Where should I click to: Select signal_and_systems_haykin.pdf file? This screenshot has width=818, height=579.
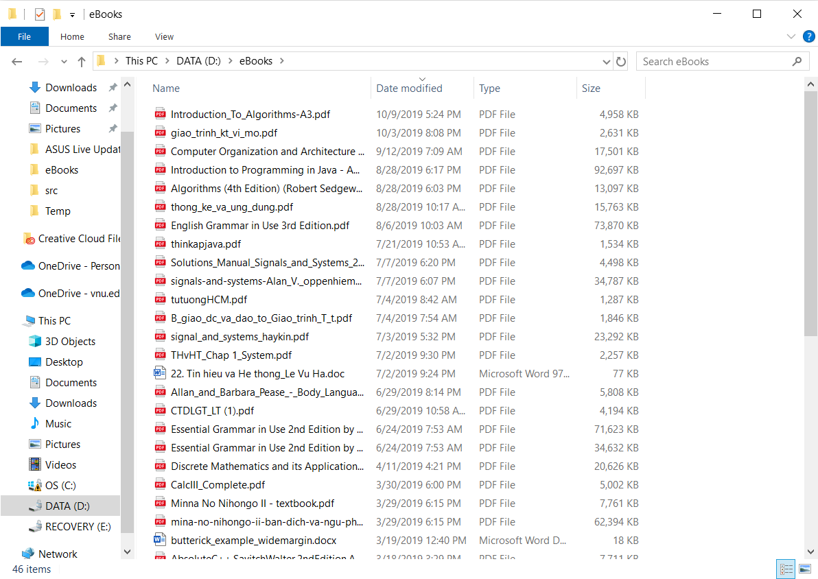pos(239,336)
